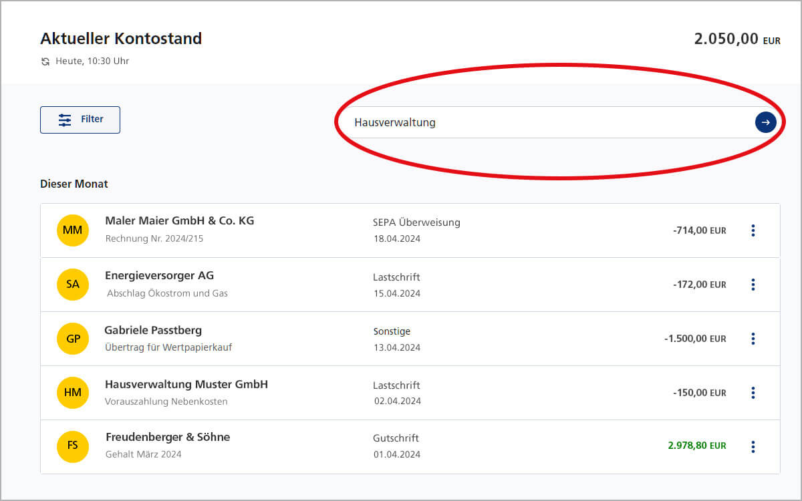The width and height of the screenshot is (802, 501).
Task: Open the Freudenberger & Söhne actions menu
Action: tap(753, 446)
